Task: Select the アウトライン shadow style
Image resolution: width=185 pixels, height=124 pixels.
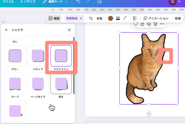Action: point(61,56)
